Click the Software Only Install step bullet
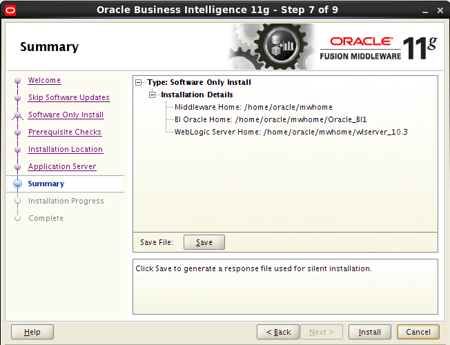 click(17, 115)
